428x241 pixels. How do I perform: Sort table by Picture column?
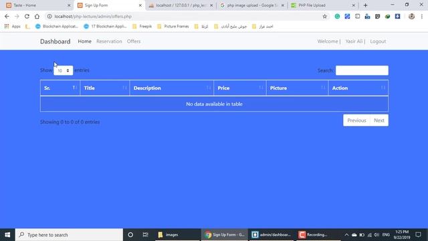297,88
